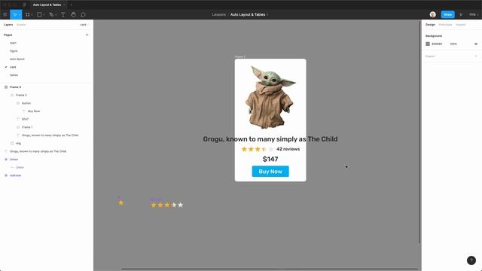The height and width of the screenshot is (271, 482).
Task: Switch to the Assets tab
Action: (x=21, y=25)
